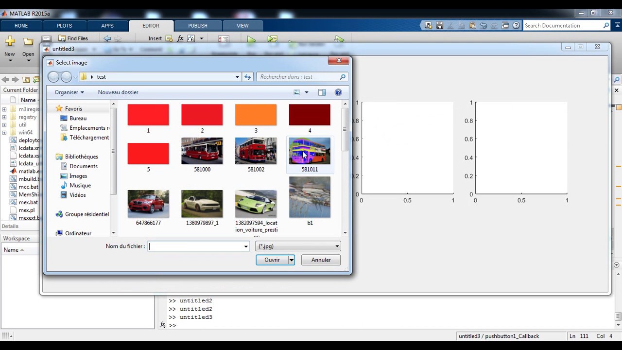The height and width of the screenshot is (350, 622).
Task: Click the Save disk icon in quick access bar
Action: 439,25
